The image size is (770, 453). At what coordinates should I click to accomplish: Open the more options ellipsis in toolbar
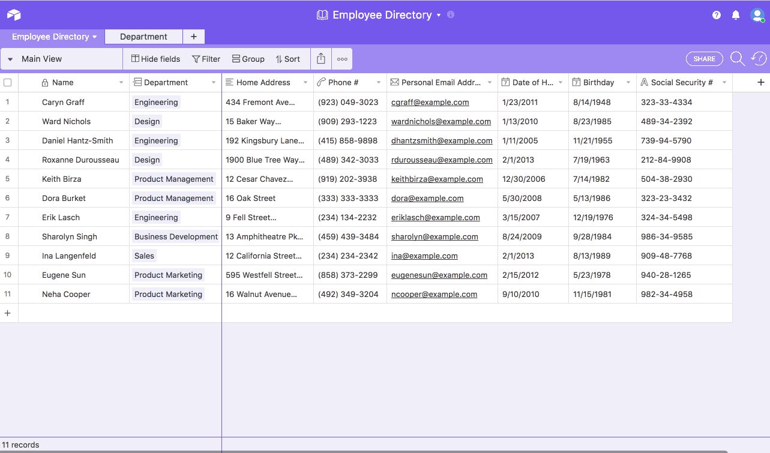tap(342, 59)
